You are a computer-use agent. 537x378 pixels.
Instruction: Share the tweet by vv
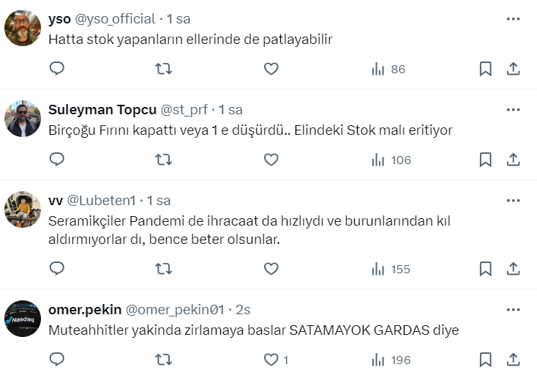coord(514,269)
